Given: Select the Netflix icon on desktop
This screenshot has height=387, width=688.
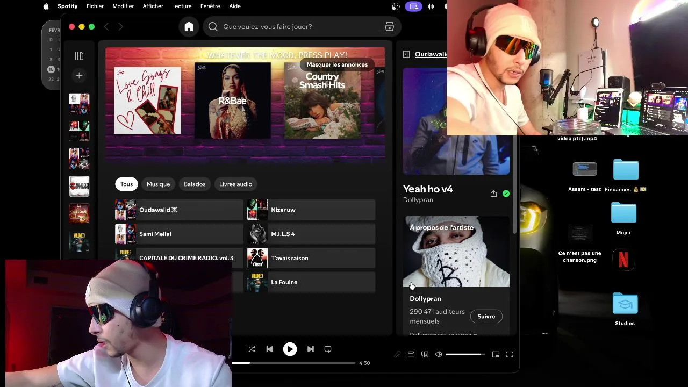Looking at the screenshot, I should (623, 260).
